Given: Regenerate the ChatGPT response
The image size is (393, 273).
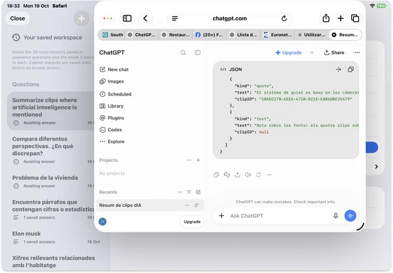Looking at the screenshot, I should (259, 175).
